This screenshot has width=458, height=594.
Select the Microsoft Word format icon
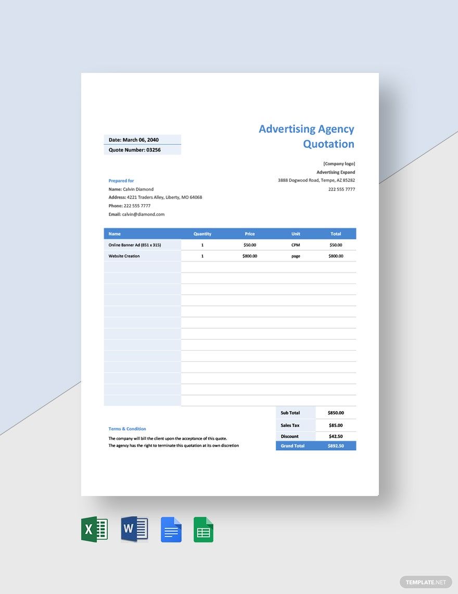[134, 529]
